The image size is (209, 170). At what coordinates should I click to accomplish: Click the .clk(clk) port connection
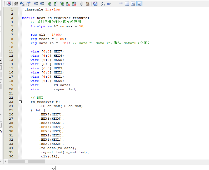point(49,157)
